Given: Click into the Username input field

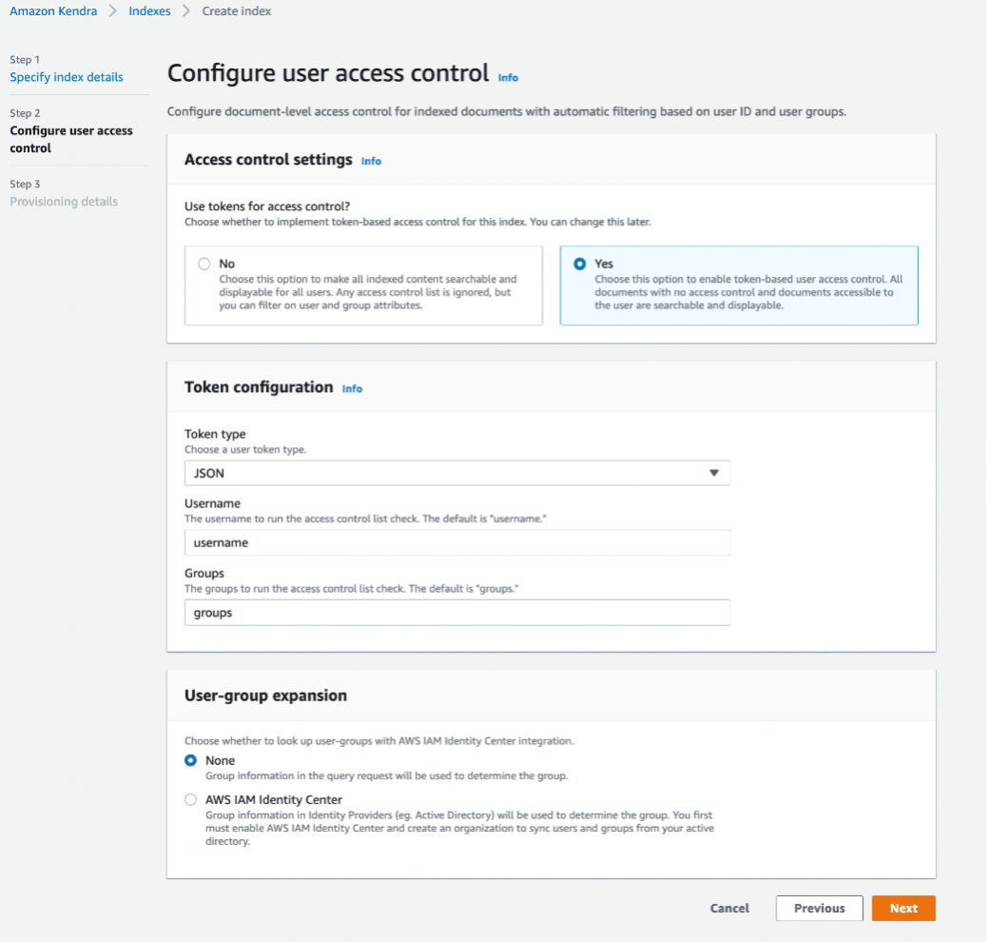Looking at the screenshot, I should pos(456,542).
